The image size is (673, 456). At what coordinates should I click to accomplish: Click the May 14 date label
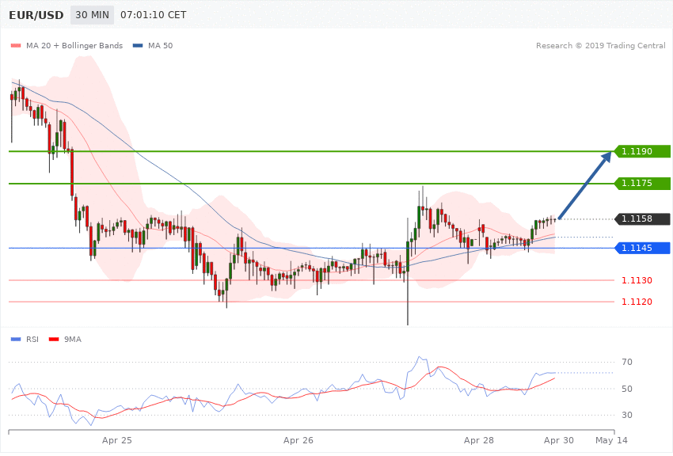coord(611,440)
